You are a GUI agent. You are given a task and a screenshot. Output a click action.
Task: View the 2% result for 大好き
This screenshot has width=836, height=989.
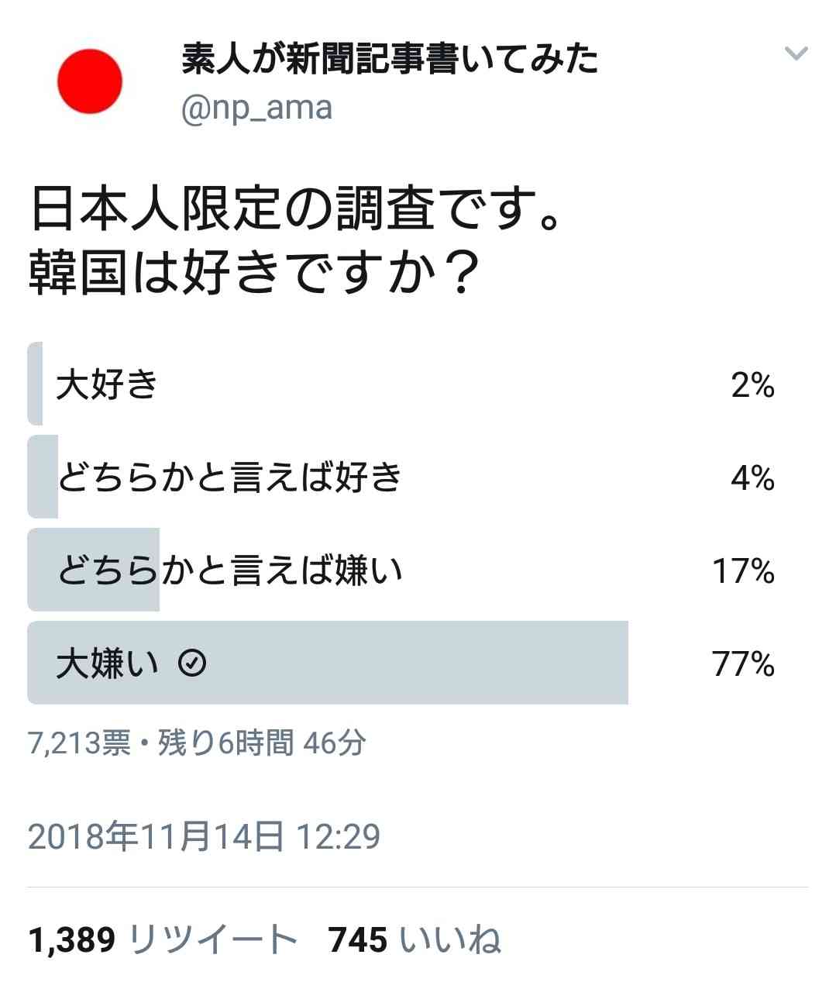click(x=752, y=384)
